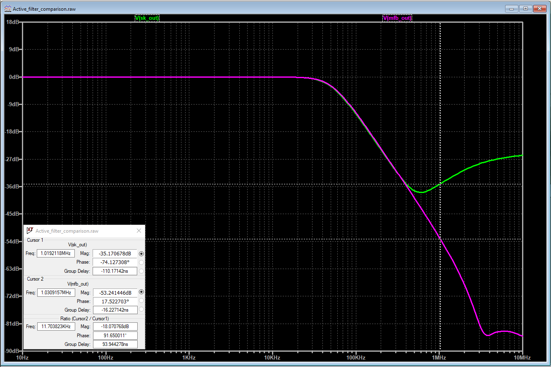Click Ratio (Cursor2 / Cursor1) heading

[85, 318]
